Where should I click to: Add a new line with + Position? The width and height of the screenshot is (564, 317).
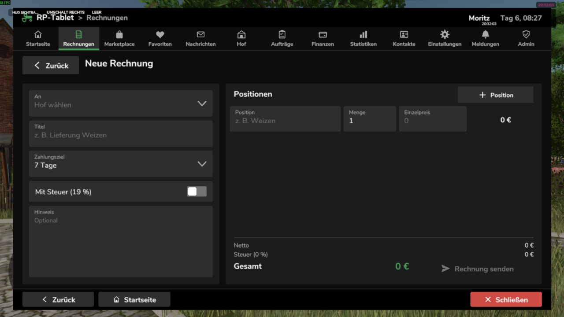point(496,95)
